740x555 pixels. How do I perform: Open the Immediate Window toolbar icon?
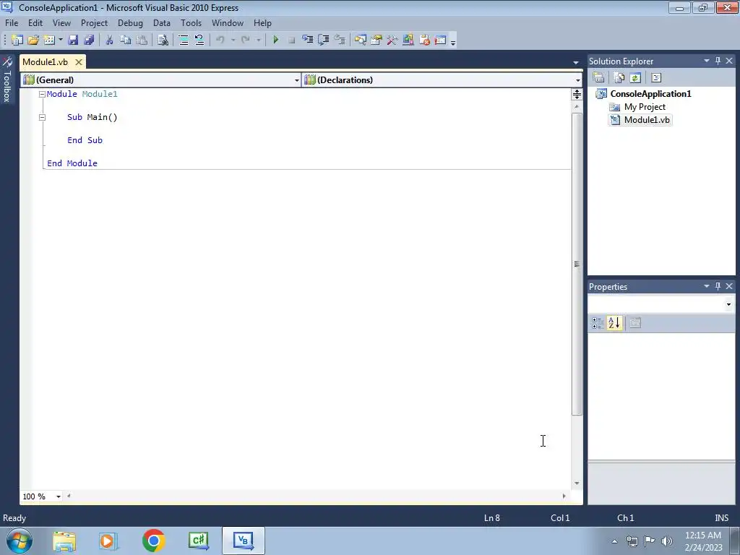coord(440,40)
